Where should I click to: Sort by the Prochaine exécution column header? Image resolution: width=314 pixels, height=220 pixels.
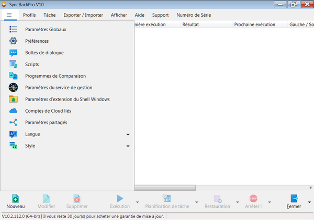(x=260, y=25)
